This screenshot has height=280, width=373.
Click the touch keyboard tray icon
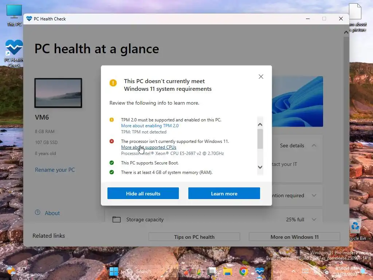(305, 271)
